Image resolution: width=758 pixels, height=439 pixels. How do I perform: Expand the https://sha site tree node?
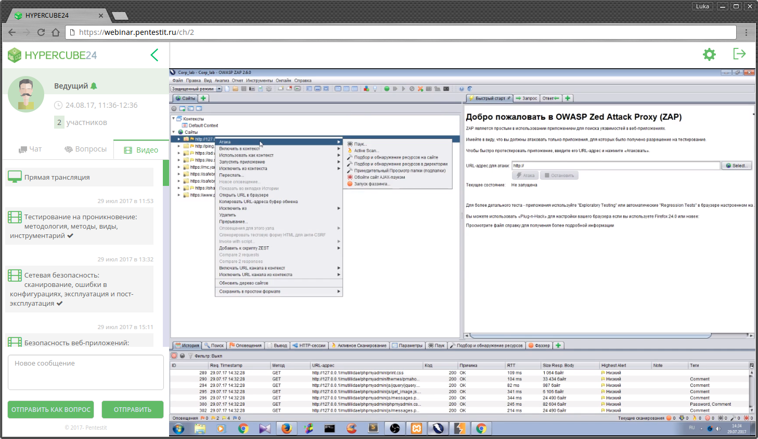coord(179,188)
